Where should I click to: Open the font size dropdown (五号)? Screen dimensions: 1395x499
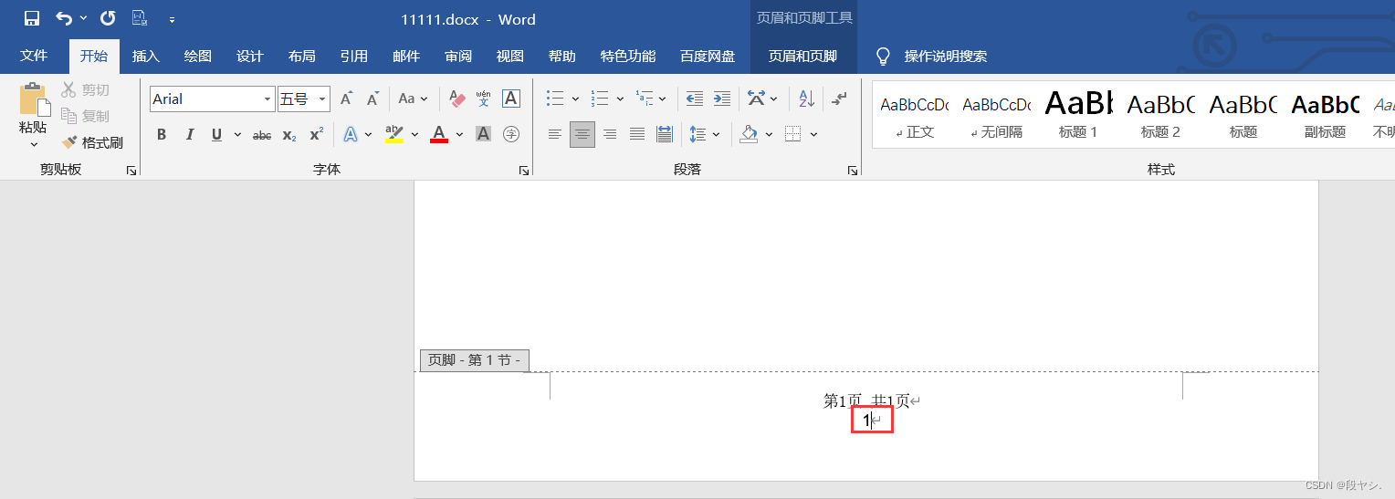tap(323, 99)
